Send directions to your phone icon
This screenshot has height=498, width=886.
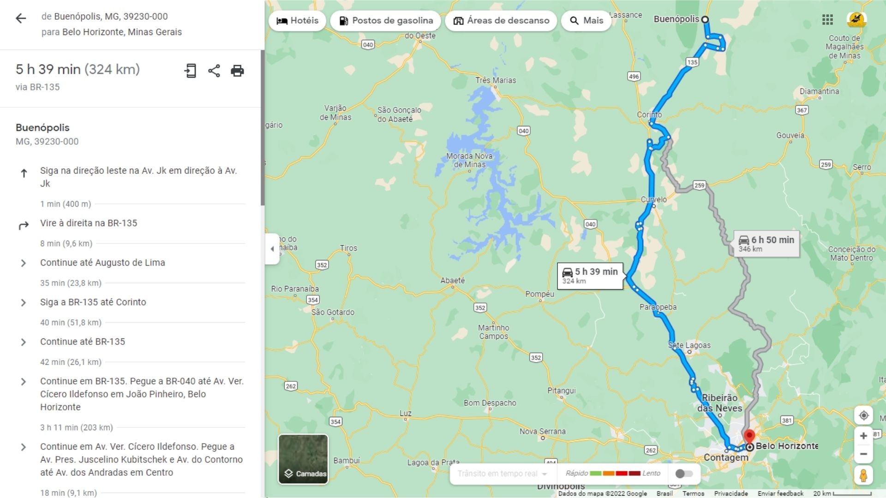tap(190, 71)
